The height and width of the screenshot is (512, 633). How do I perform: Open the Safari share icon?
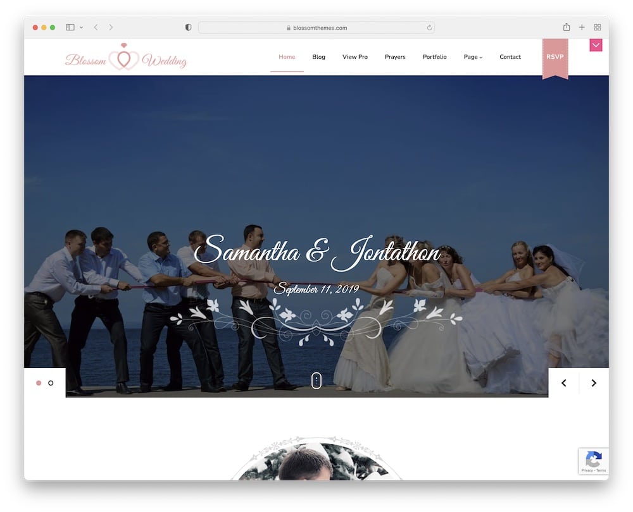pyautogui.click(x=567, y=27)
